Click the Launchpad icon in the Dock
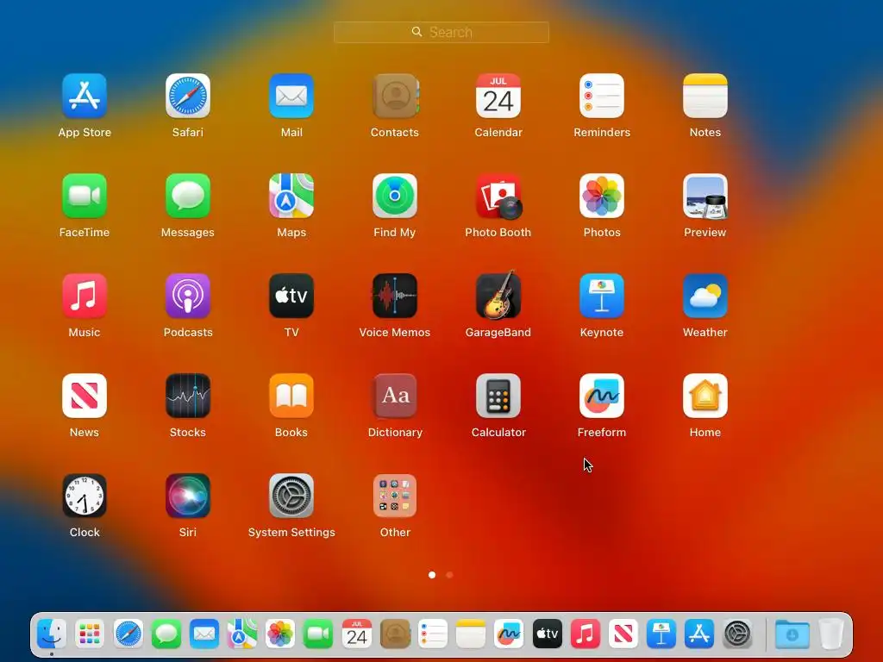Screen dimensions: 883x662 tap(90, 634)
